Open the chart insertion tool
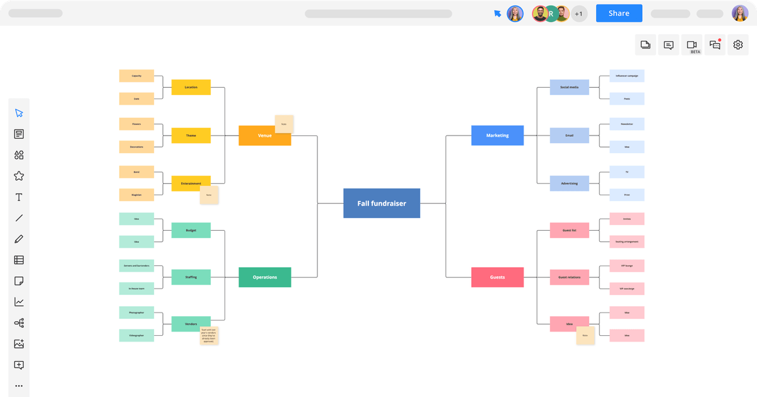The width and height of the screenshot is (757, 397). 19,301
